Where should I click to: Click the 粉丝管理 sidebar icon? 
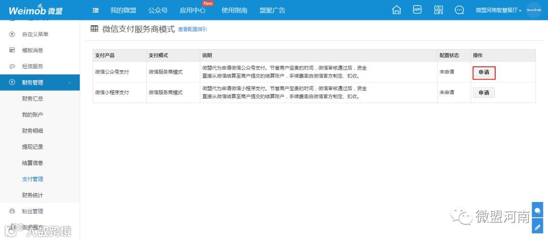click(x=12, y=211)
